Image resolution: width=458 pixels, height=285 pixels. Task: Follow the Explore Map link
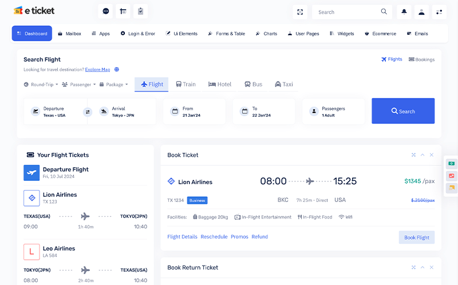pos(97,69)
